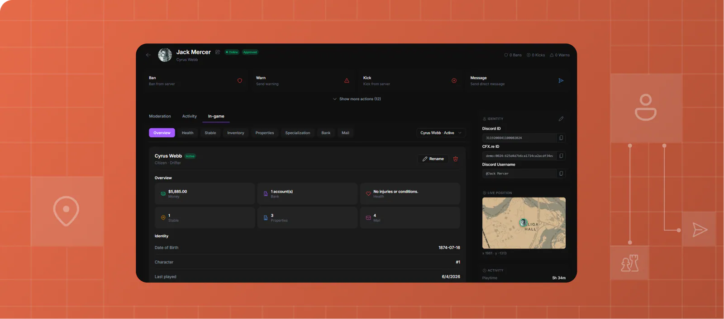This screenshot has width=724, height=319.
Task: Click the 6/4/2026 last played value
Action: [451, 277]
